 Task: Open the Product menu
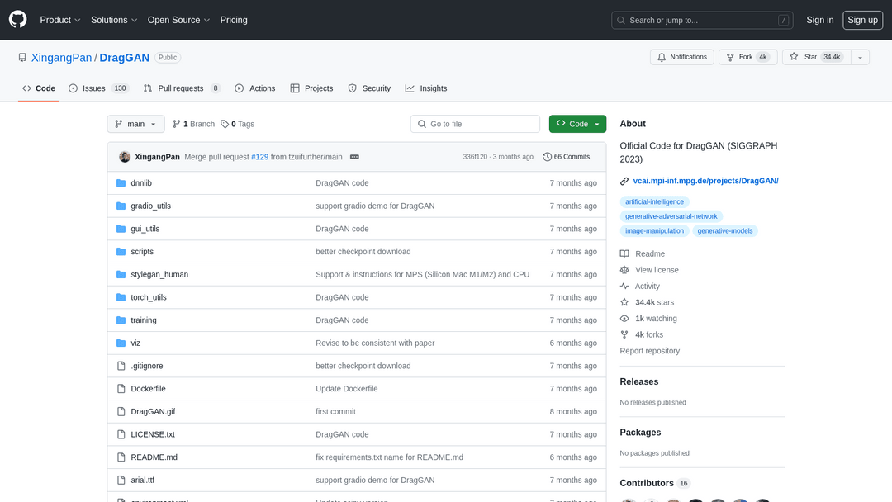(x=60, y=20)
